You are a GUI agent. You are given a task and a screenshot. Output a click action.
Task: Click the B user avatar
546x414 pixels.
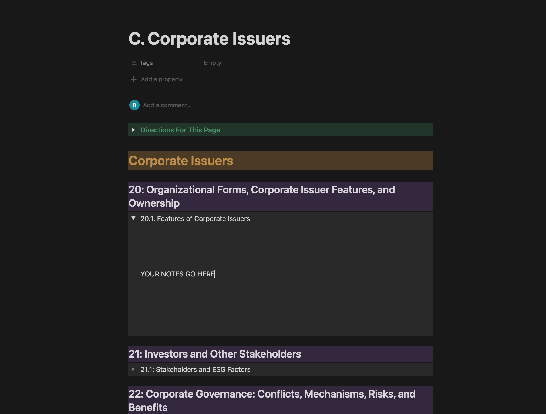134,105
